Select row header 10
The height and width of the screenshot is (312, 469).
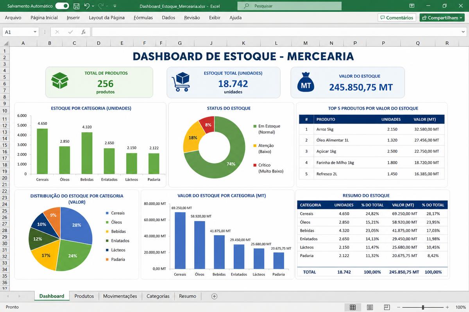point(5,111)
